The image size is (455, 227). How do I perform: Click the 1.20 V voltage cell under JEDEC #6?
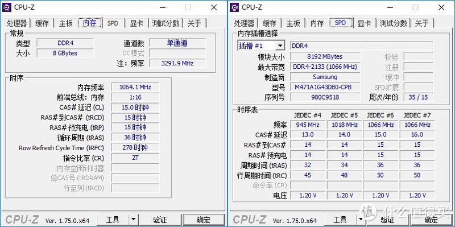[380, 195]
